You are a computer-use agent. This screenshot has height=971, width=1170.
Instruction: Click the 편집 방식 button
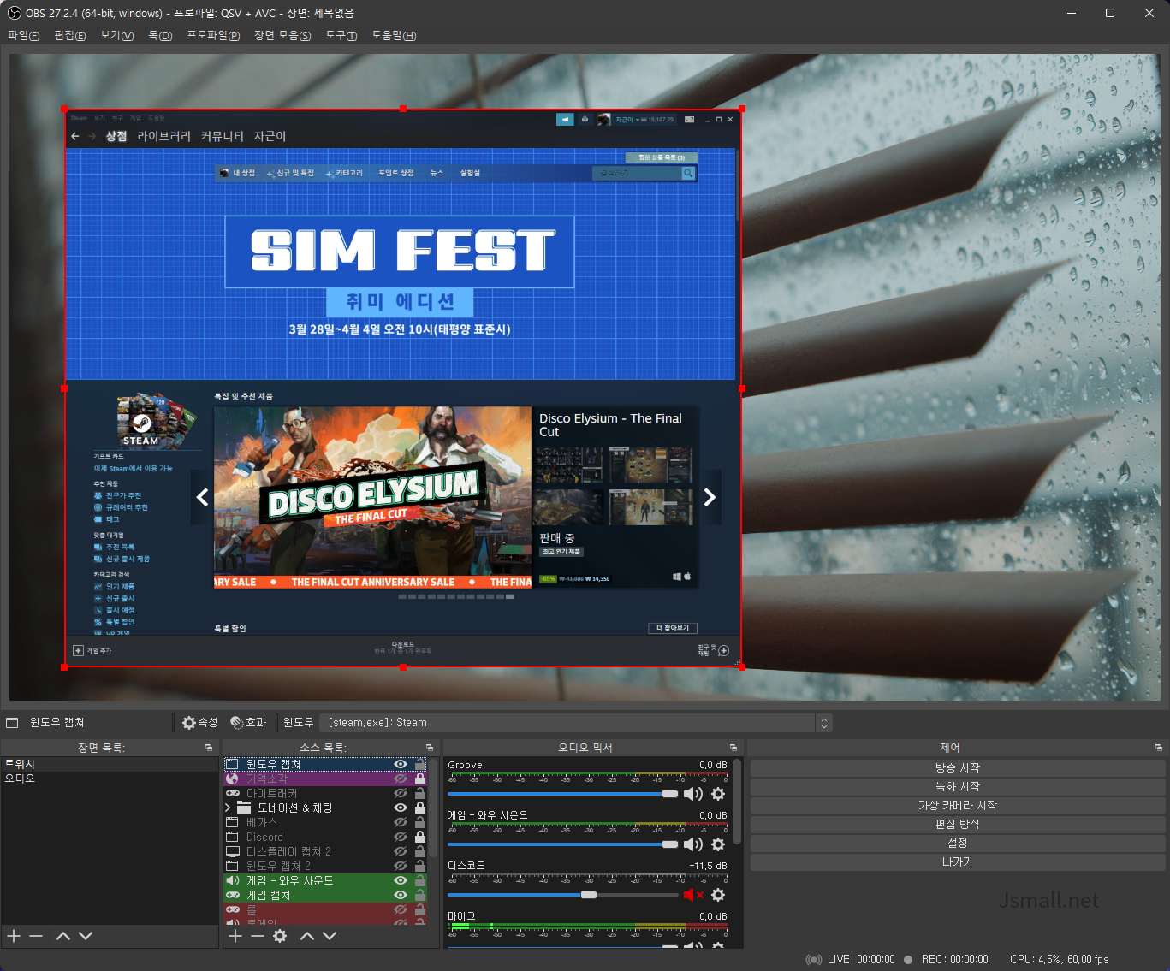958,824
